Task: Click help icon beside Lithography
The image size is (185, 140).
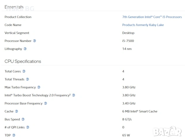Action: [x=25, y=49]
